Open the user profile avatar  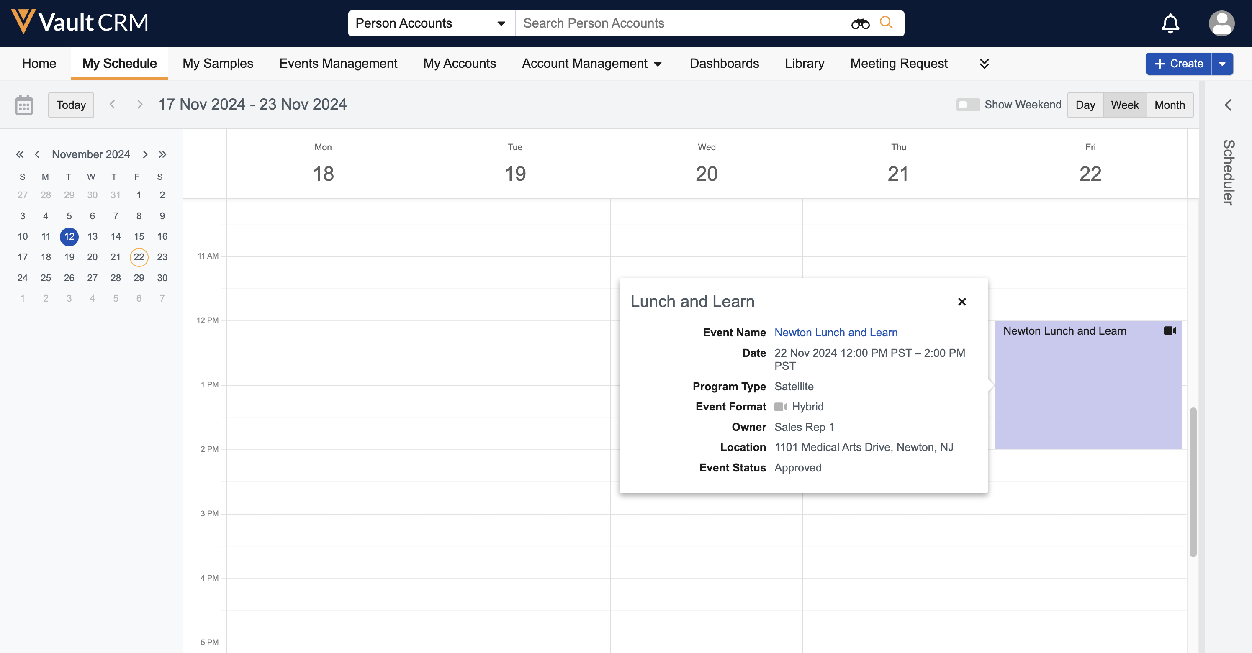coord(1221,23)
